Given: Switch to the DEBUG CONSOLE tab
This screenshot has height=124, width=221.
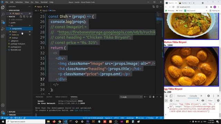Looking at the screenshot, I should click(x=61, y=97).
